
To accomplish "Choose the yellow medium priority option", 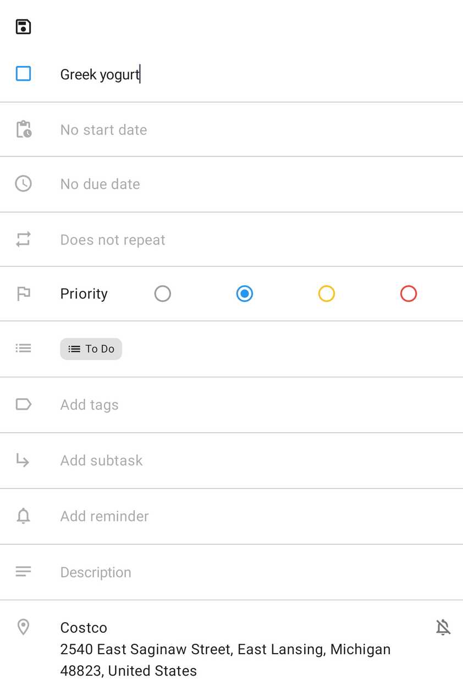I will point(327,294).
